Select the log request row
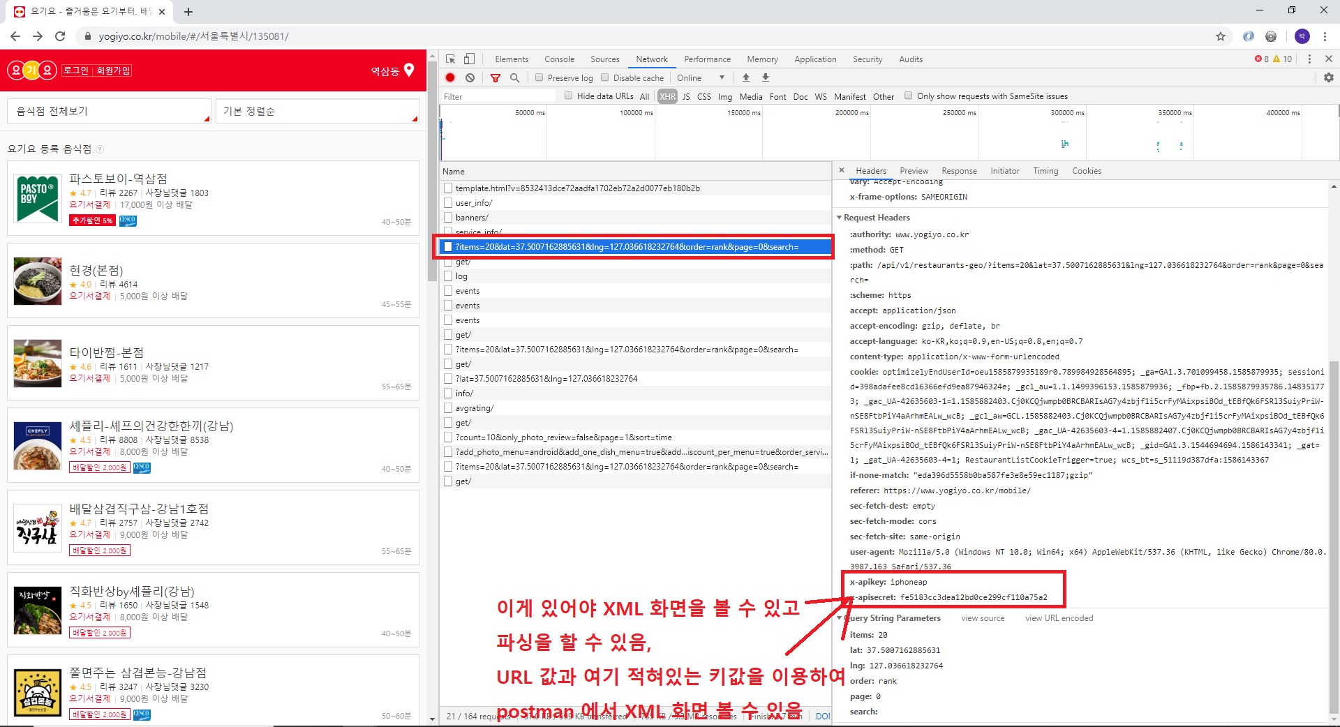1340x727 pixels. click(635, 276)
